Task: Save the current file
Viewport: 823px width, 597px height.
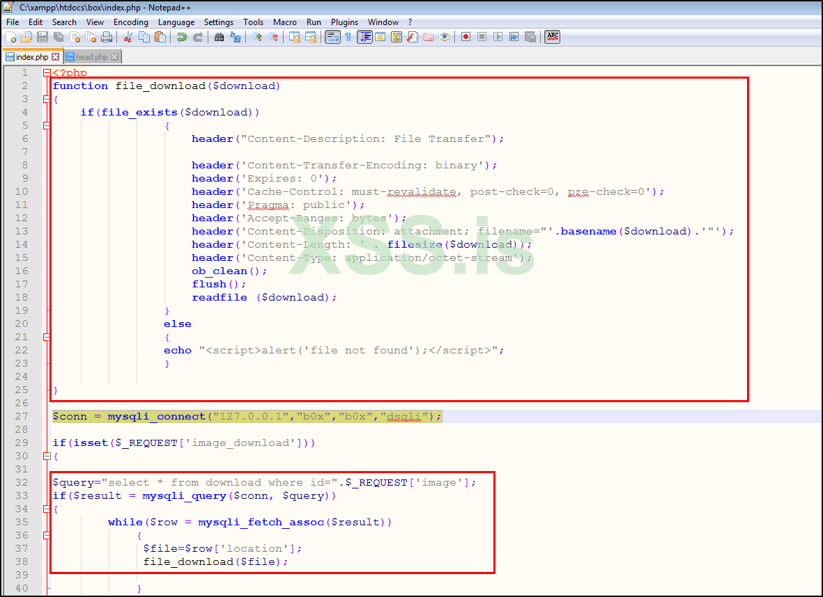Action: [43, 36]
